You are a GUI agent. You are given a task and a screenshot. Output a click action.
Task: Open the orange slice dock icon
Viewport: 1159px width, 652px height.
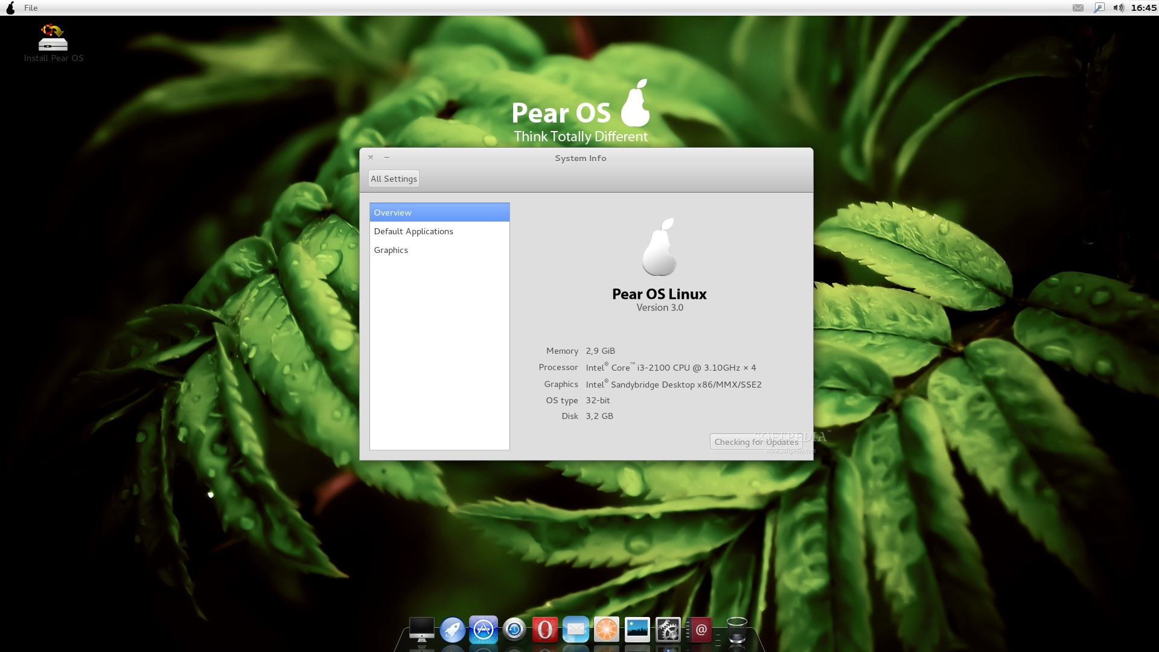point(606,630)
